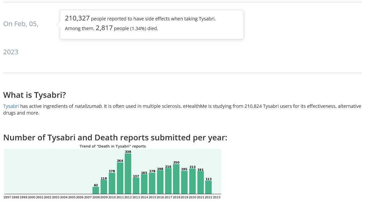The height and width of the screenshot is (201, 366).
Task: Click the 2011 bar labeled 264
Action: point(120,178)
